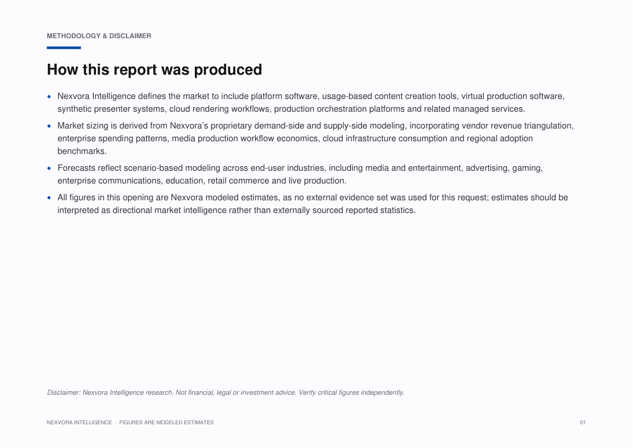The height and width of the screenshot is (448, 633).
Task: Click the page number '01' in the footer
Action: pyautogui.click(x=583, y=423)
